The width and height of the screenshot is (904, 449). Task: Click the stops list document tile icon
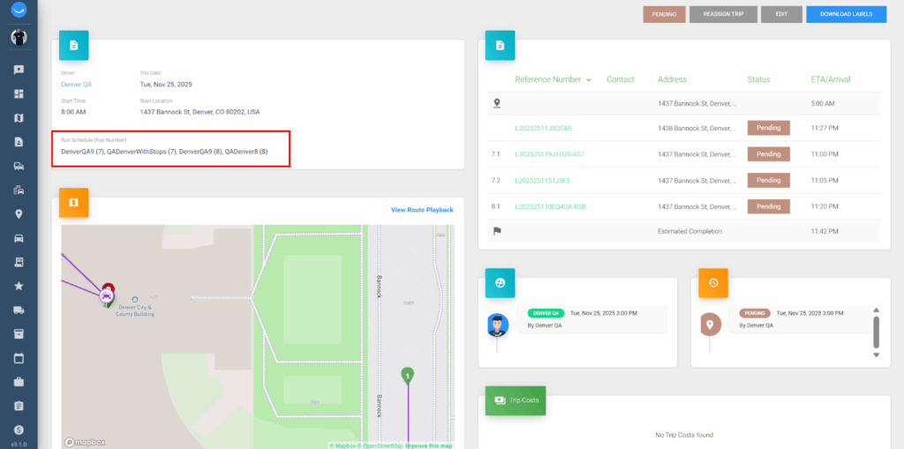pyautogui.click(x=500, y=45)
